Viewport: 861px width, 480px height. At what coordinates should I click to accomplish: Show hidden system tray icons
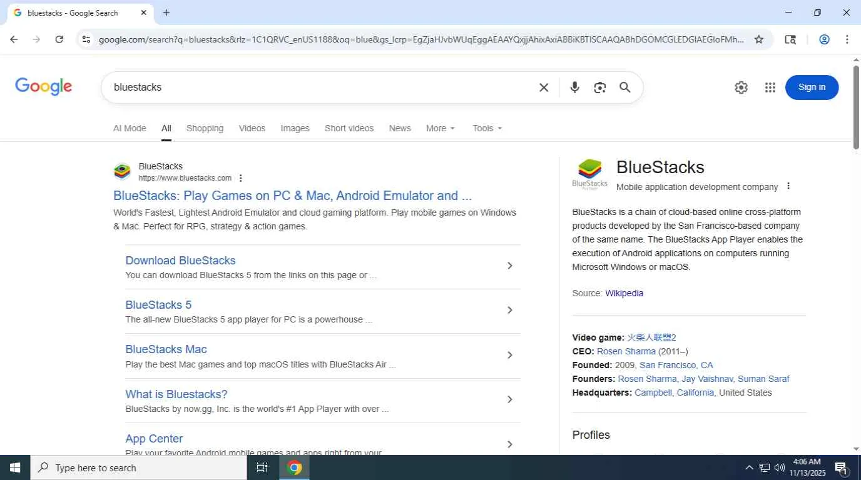coord(748,467)
